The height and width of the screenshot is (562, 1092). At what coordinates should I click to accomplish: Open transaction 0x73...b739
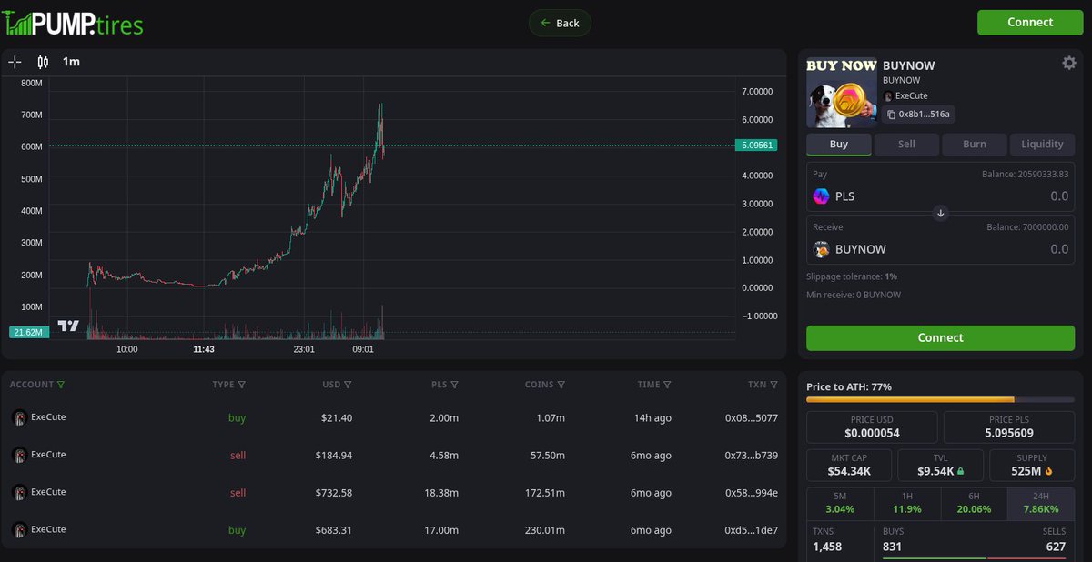pyautogui.click(x=752, y=456)
